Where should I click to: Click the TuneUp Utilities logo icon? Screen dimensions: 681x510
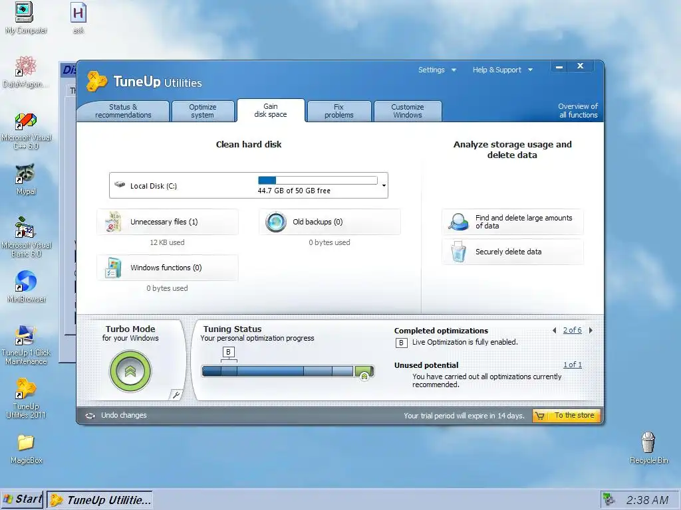[x=96, y=82]
